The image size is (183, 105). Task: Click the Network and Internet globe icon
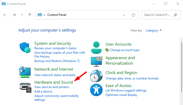point(25,72)
